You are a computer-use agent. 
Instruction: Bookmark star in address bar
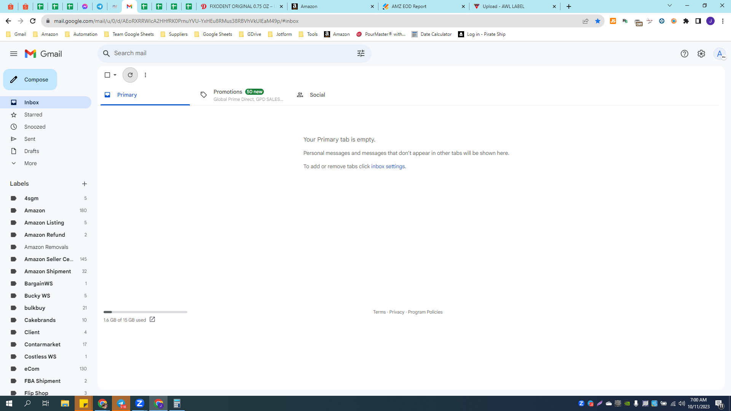coord(598,21)
